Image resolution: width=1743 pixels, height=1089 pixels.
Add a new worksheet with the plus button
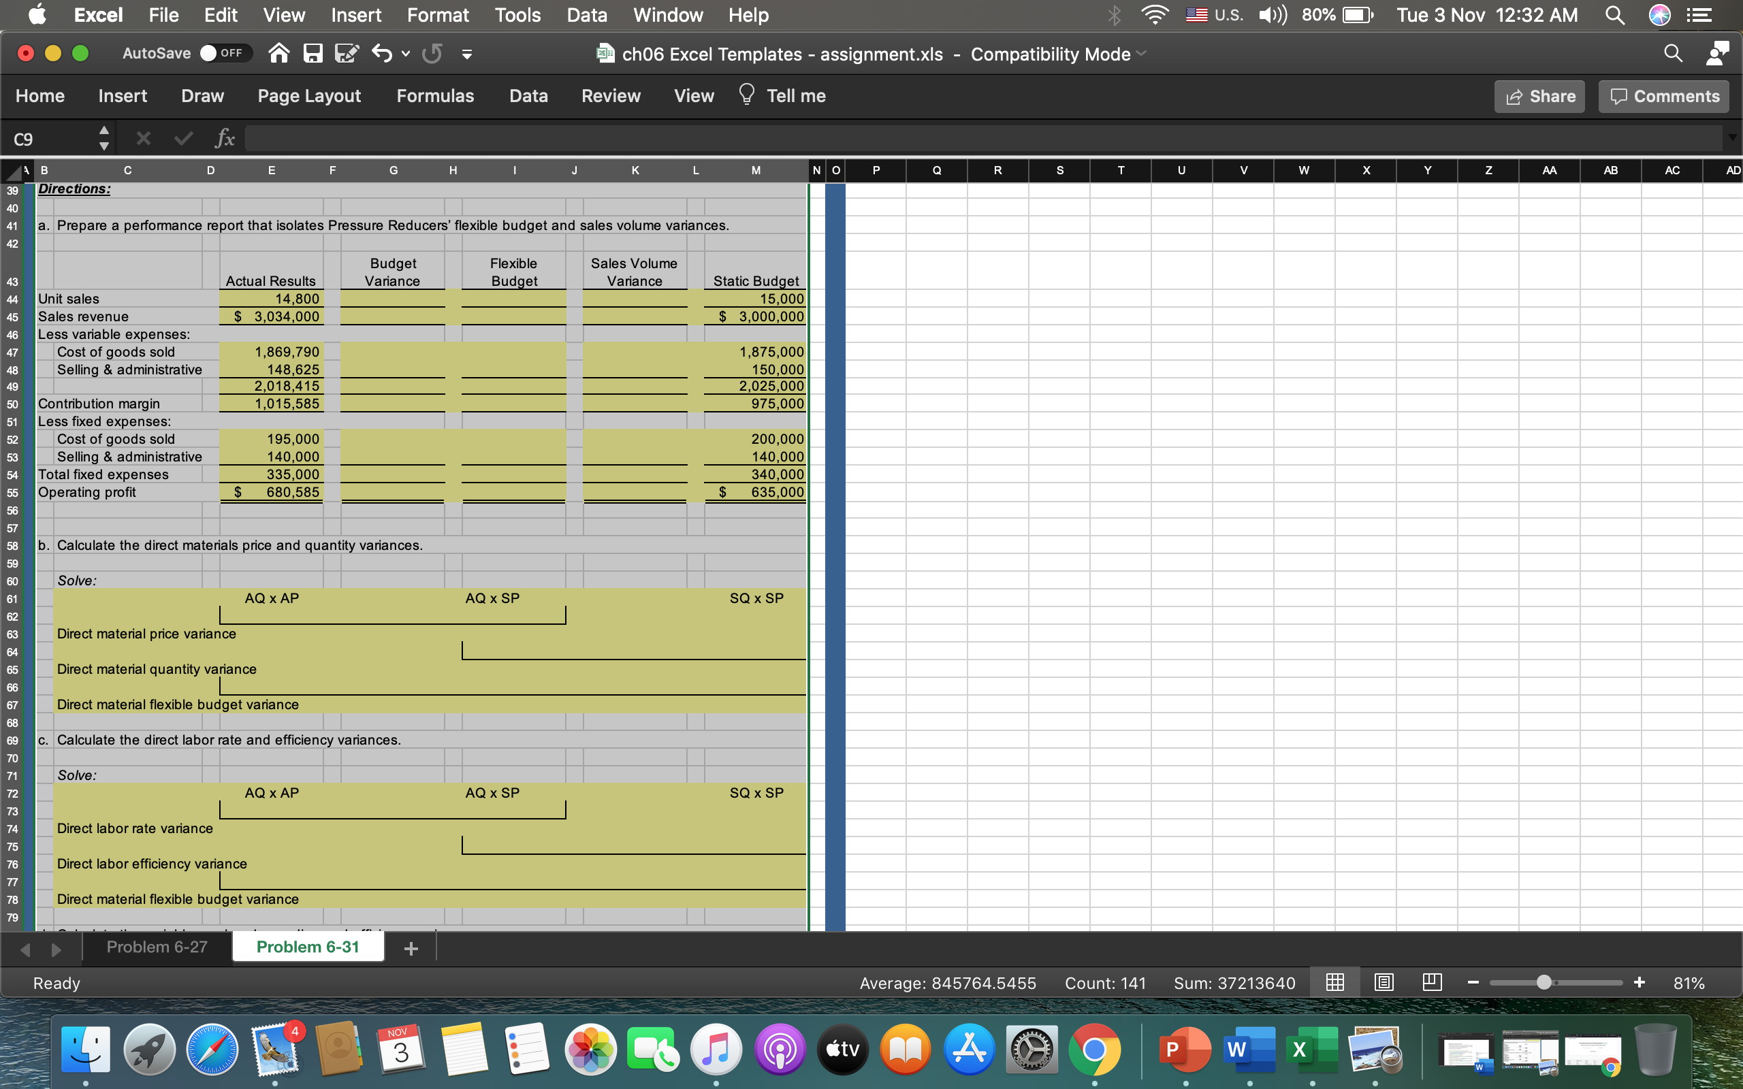411,947
